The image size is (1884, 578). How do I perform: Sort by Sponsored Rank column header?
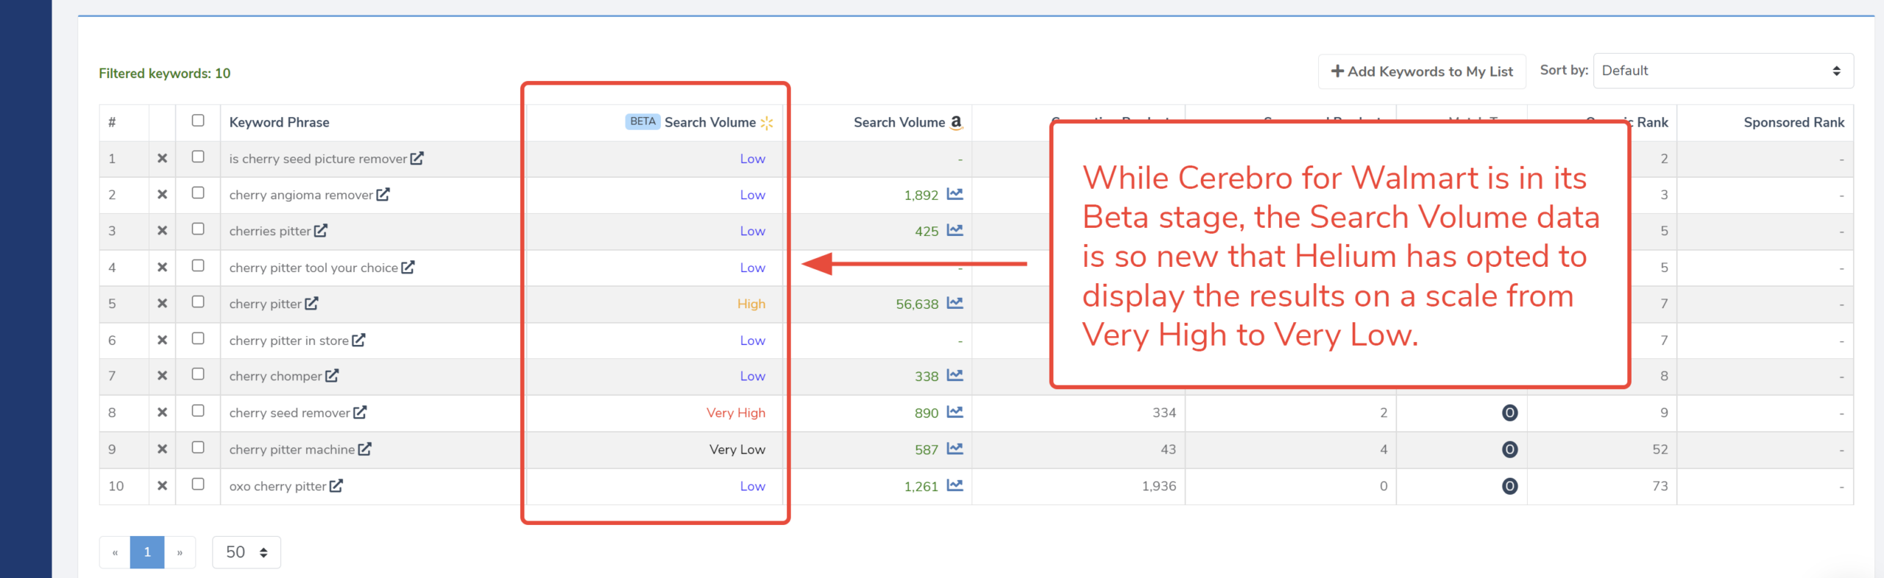pyautogui.click(x=1793, y=123)
